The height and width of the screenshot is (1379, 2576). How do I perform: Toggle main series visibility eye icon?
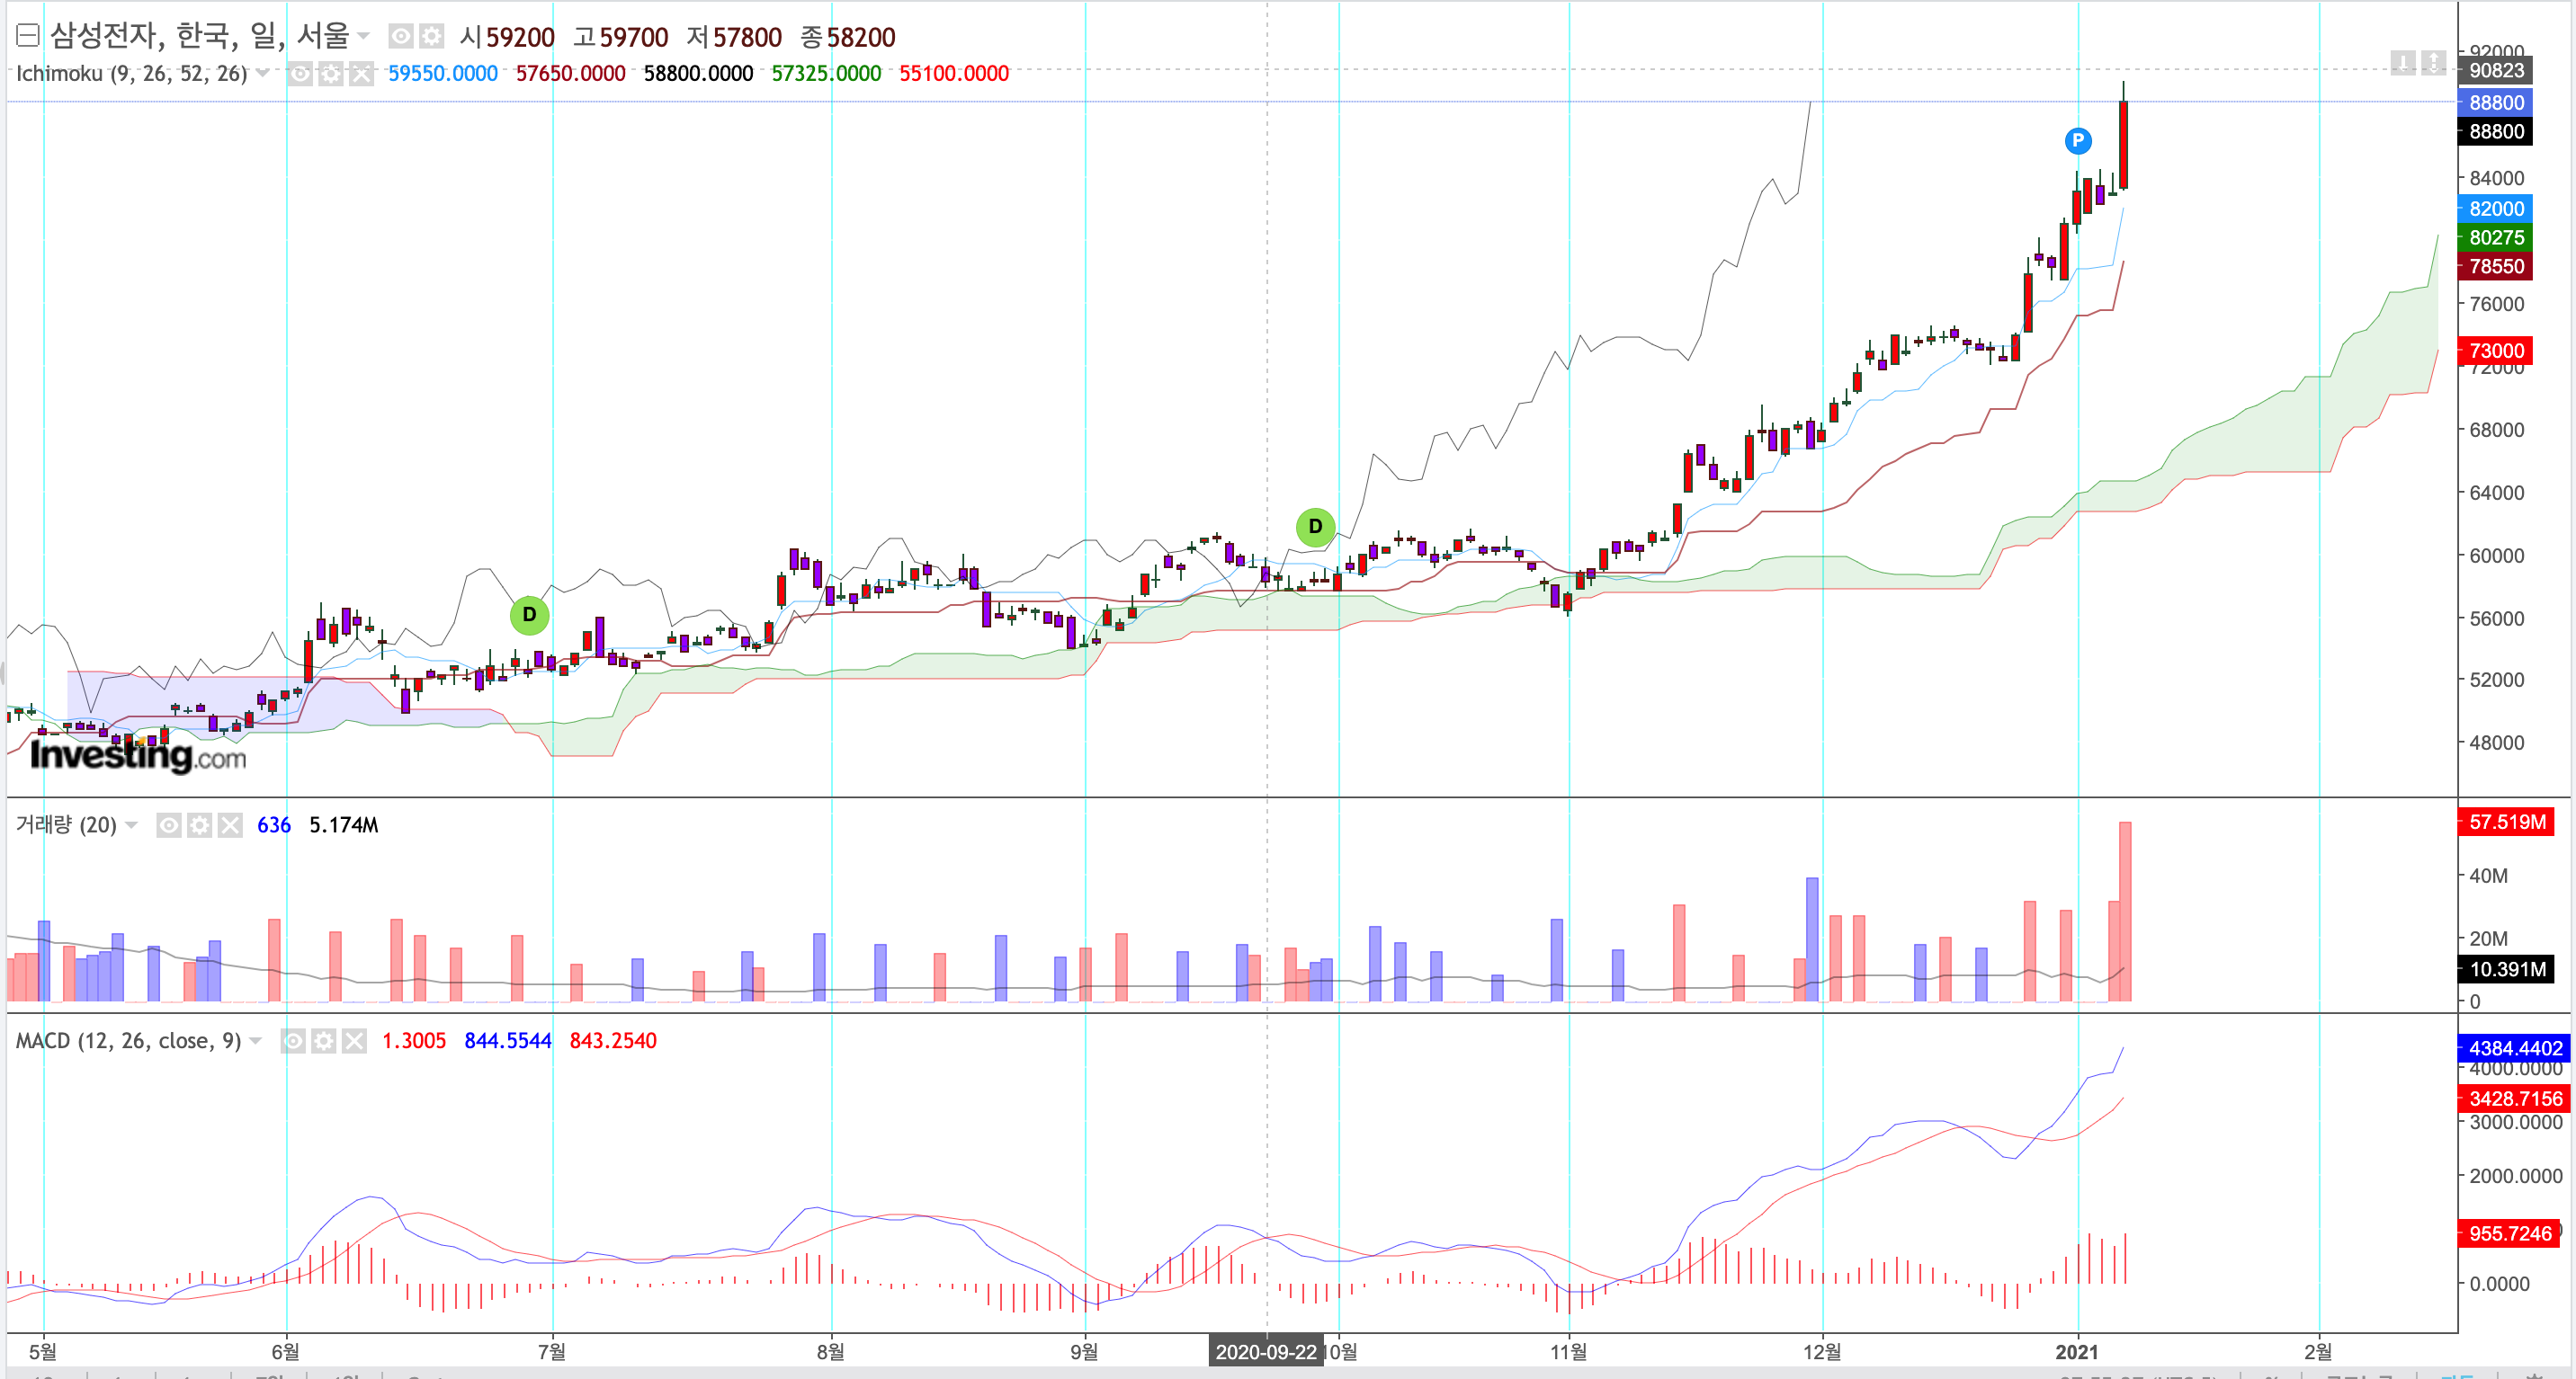[400, 37]
